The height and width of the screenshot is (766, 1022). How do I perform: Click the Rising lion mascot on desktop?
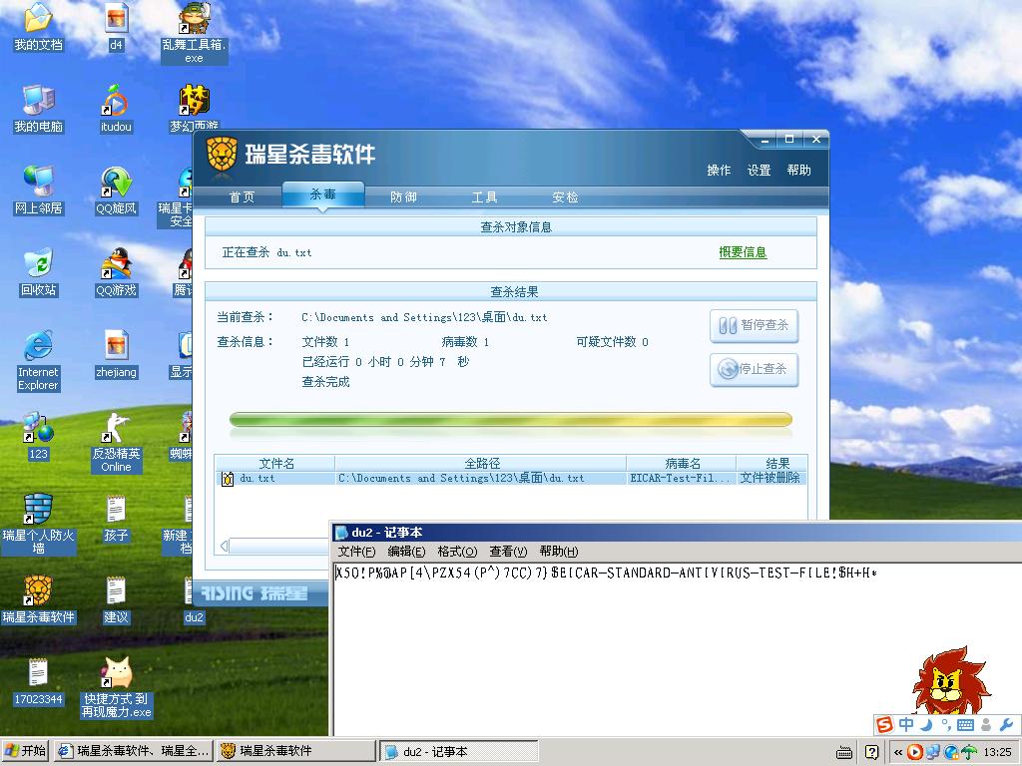coord(950,680)
